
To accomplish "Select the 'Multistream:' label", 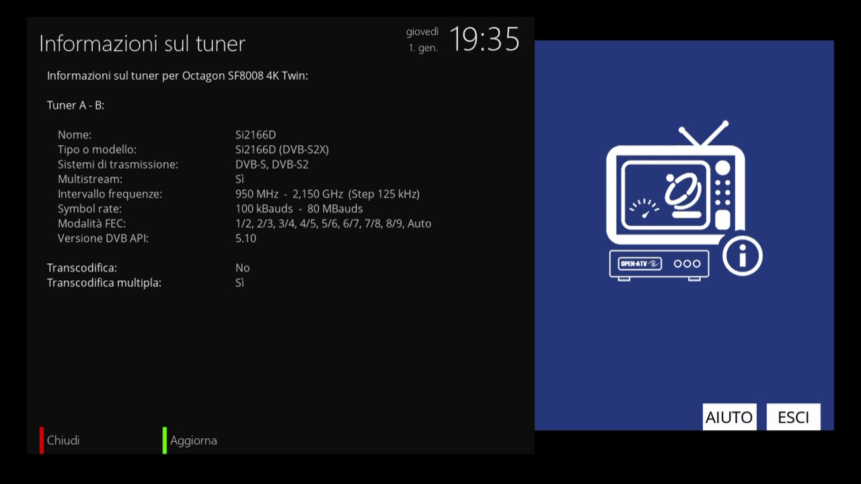I will pyautogui.click(x=90, y=179).
